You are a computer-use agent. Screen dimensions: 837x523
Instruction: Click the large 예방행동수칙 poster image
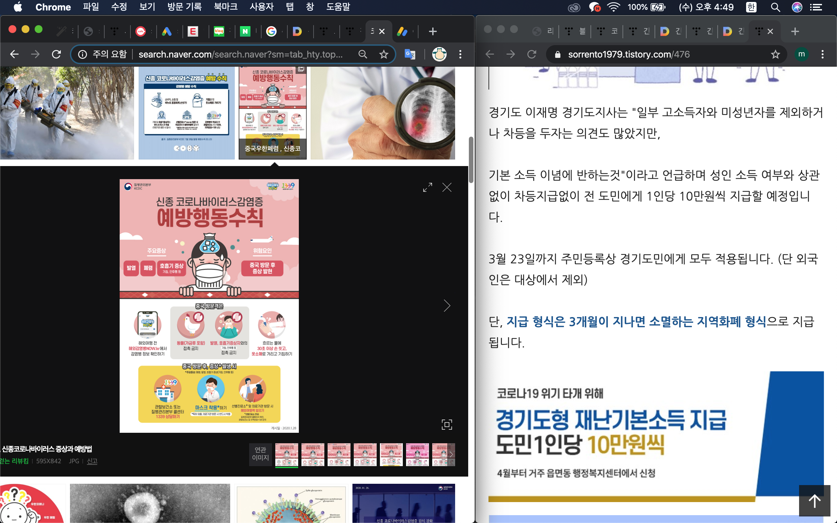(x=209, y=306)
